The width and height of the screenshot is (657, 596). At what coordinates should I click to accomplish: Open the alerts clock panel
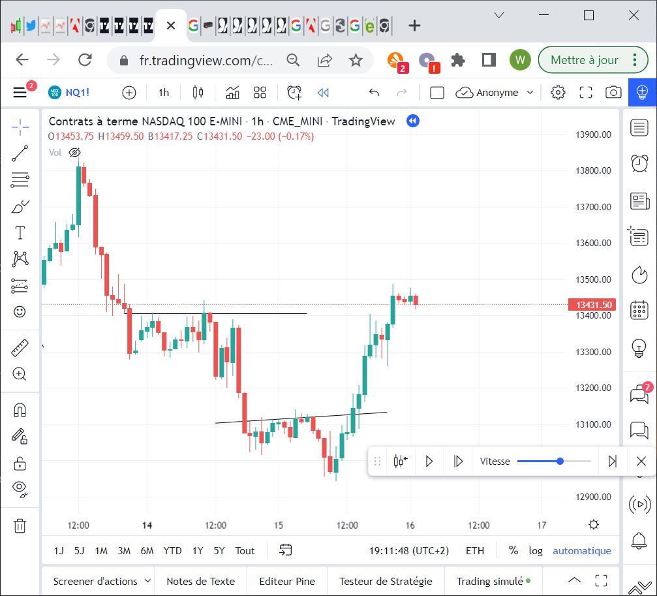pos(639,163)
